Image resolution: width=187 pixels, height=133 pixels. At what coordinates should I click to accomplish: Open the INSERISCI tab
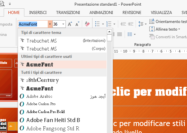pos(38,13)
